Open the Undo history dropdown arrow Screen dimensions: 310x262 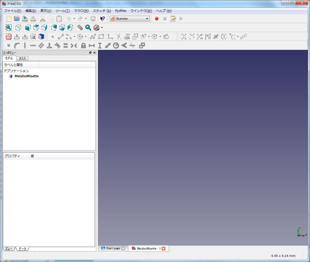click(x=74, y=18)
